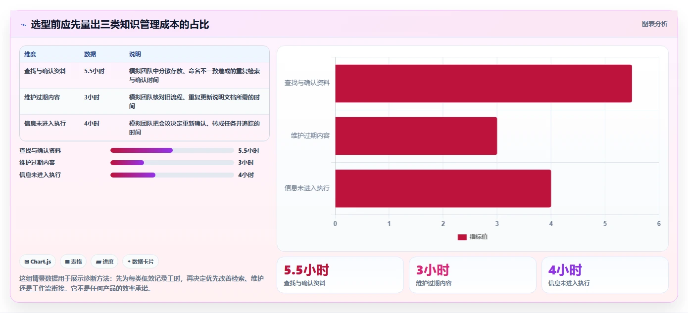The width and height of the screenshot is (688, 313).
Task: Click the 信息未进入执行 chart axis label
Action: coord(307,188)
